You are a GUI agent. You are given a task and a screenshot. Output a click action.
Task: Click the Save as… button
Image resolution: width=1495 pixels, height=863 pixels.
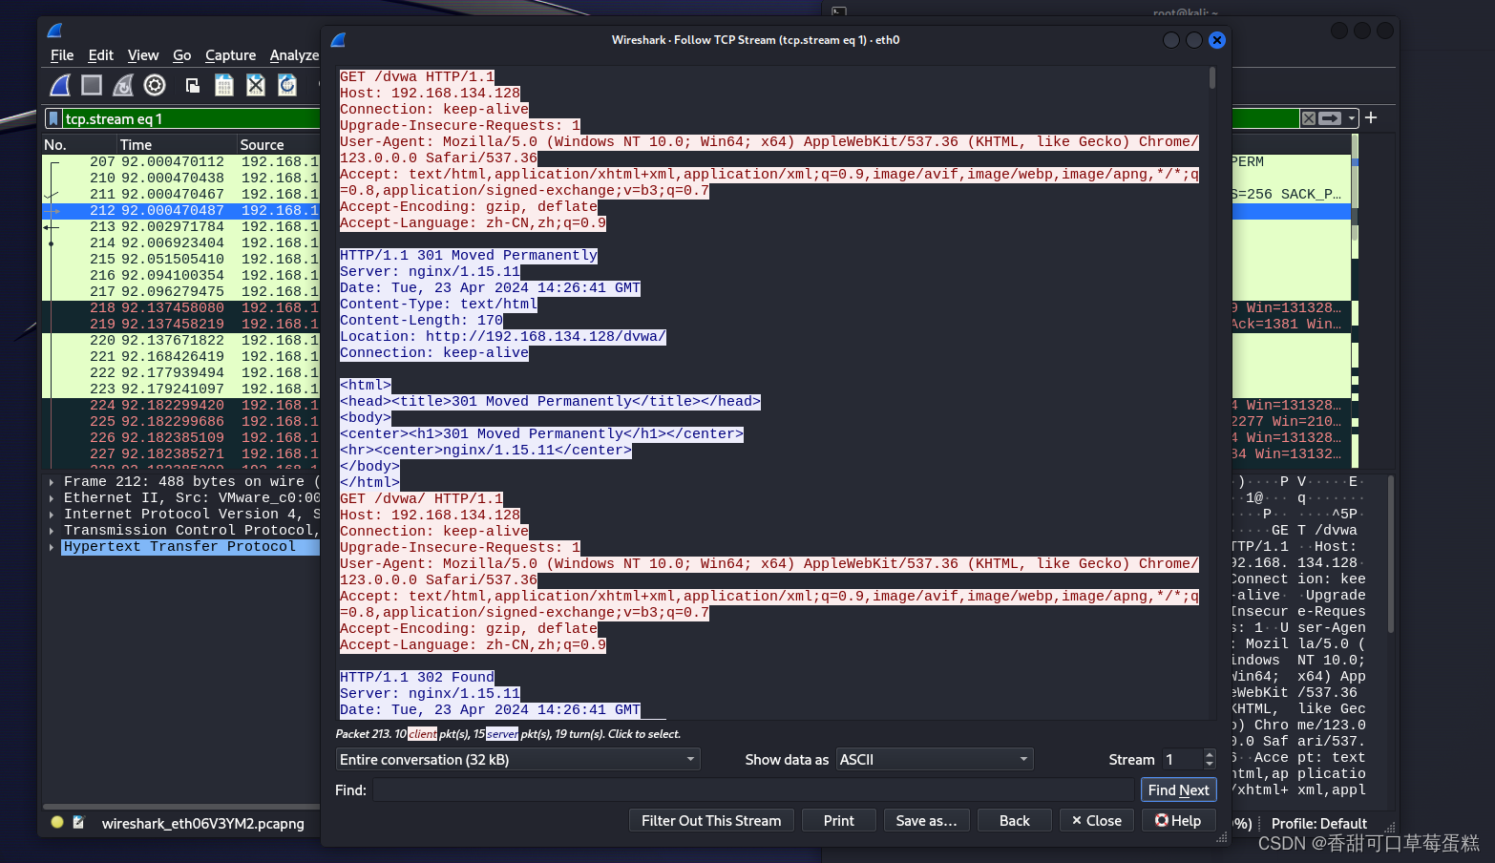coord(926,820)
